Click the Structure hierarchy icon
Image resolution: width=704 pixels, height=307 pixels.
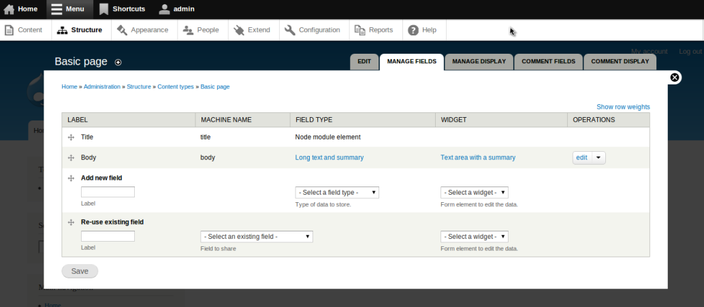[63, 30]
